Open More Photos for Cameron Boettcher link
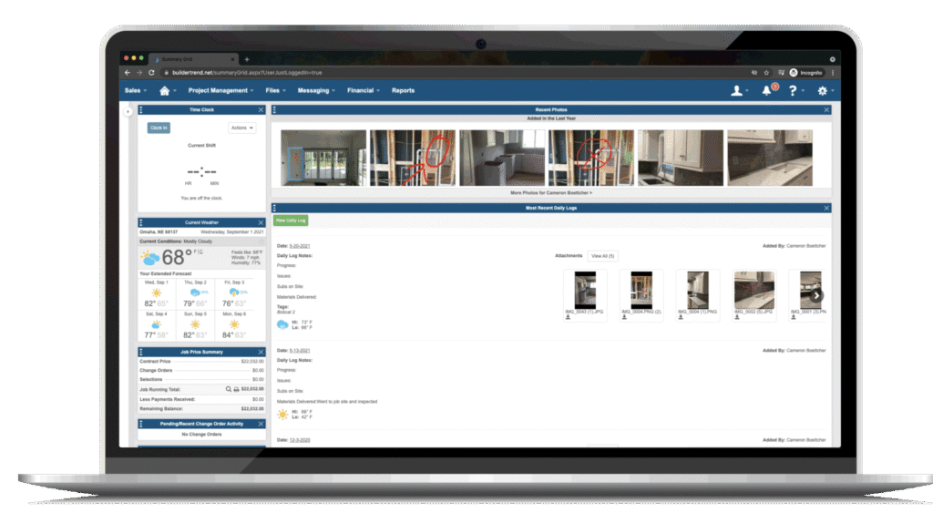 tap(551, 193)
